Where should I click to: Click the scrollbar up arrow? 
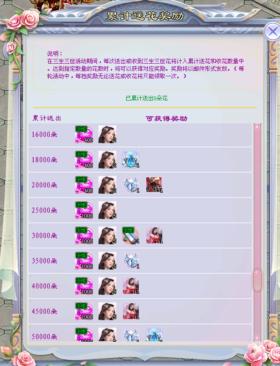pyautogui.click(x=257, y=127)
